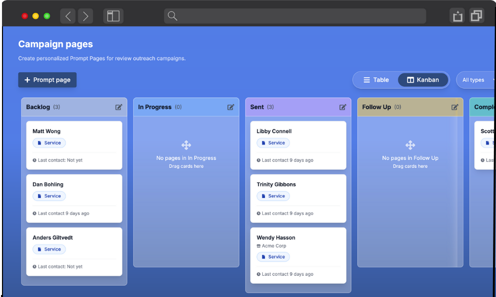Viewport: 496px width, 297px height.
Task: Select Dan Bohling's card
Action: [x=74, y=198]
